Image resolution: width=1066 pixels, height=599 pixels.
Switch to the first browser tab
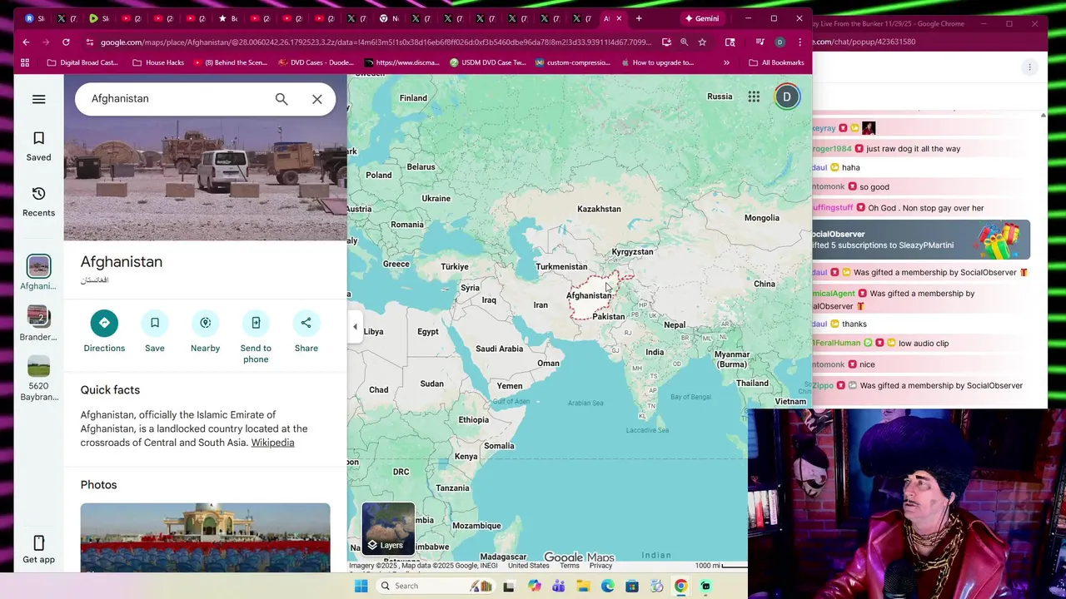coord(35,18)
